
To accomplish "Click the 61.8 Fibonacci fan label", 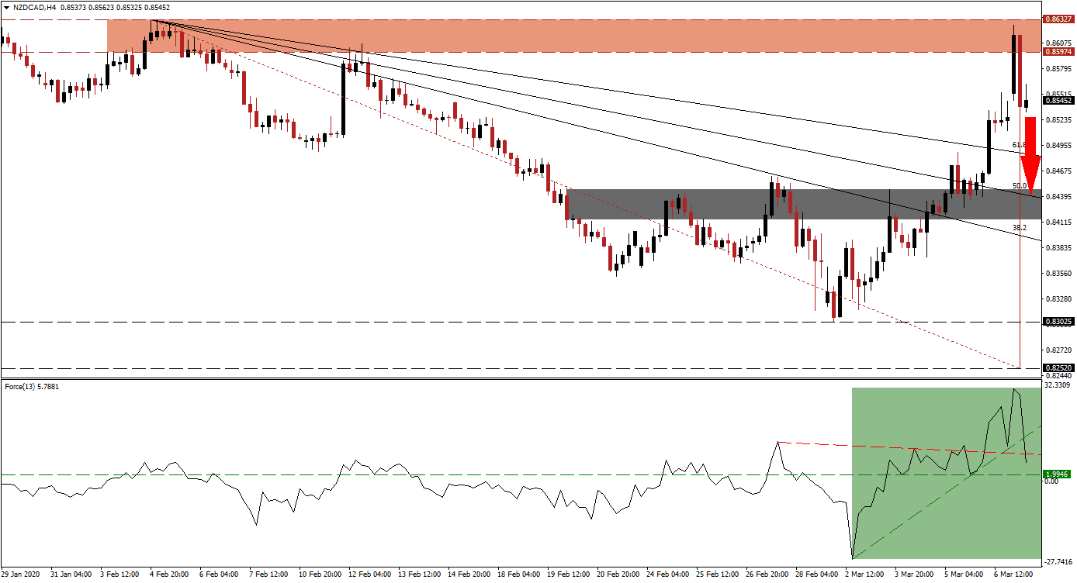I will (1020, 145).
